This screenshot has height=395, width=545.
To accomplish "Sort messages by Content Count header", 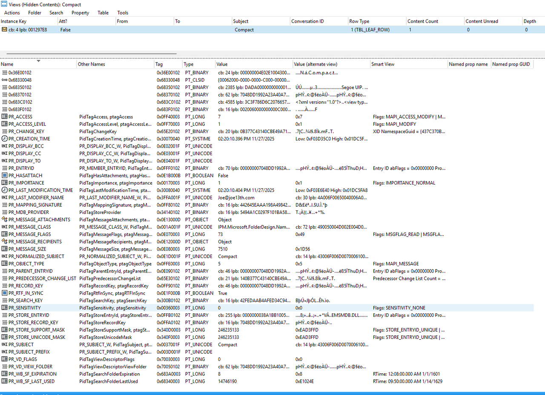I will click(x=435, y=21).
